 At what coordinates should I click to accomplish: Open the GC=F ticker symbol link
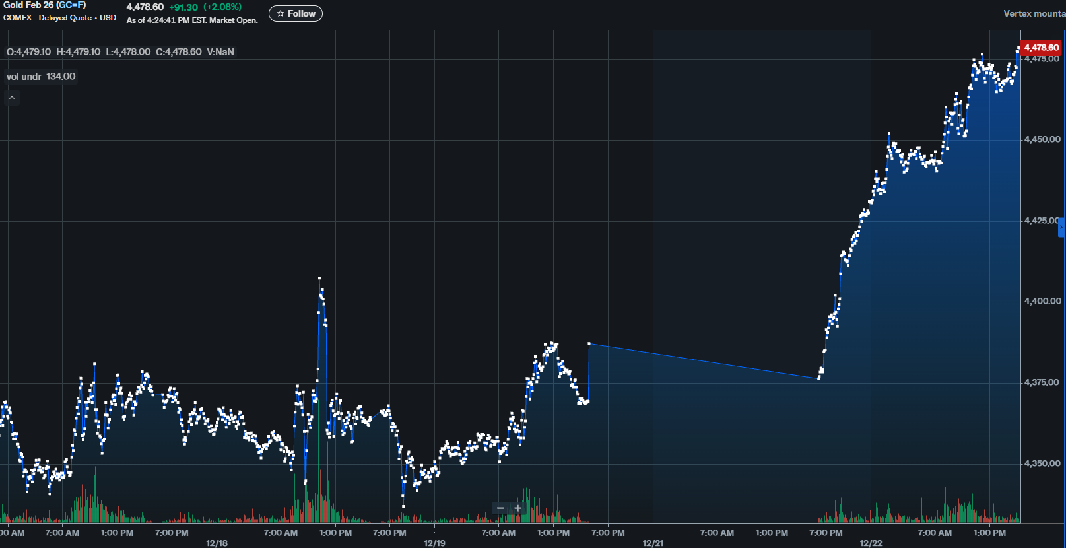pyautogui.click(x=71, y=5)
